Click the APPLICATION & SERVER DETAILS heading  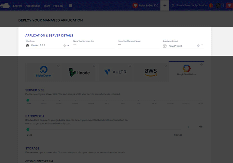pyautogui.click(x=49, y=35)
